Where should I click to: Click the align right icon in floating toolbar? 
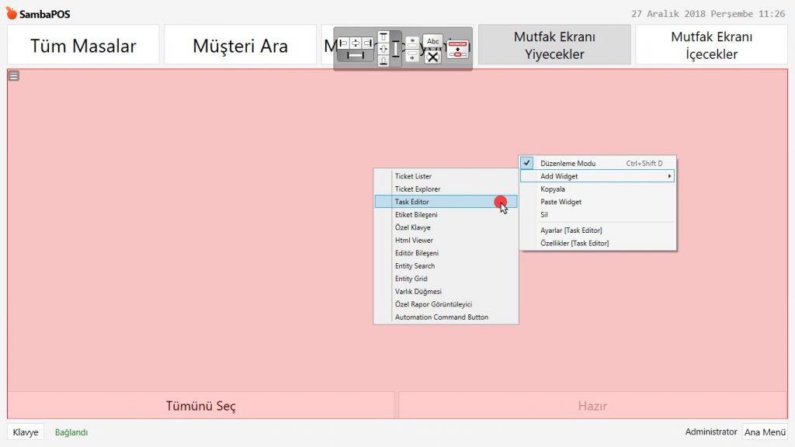(x=367, y=43)
